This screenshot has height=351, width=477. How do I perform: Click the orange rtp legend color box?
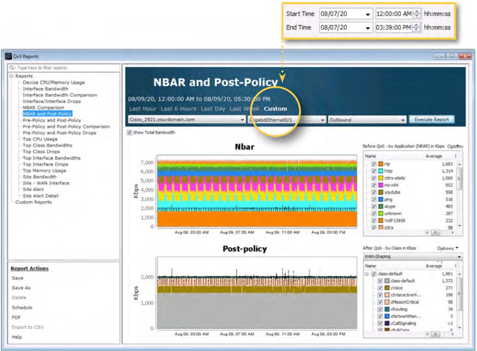pos(380,164)
